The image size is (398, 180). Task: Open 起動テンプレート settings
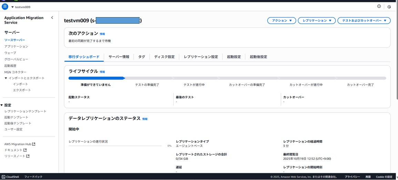point(16,117)
